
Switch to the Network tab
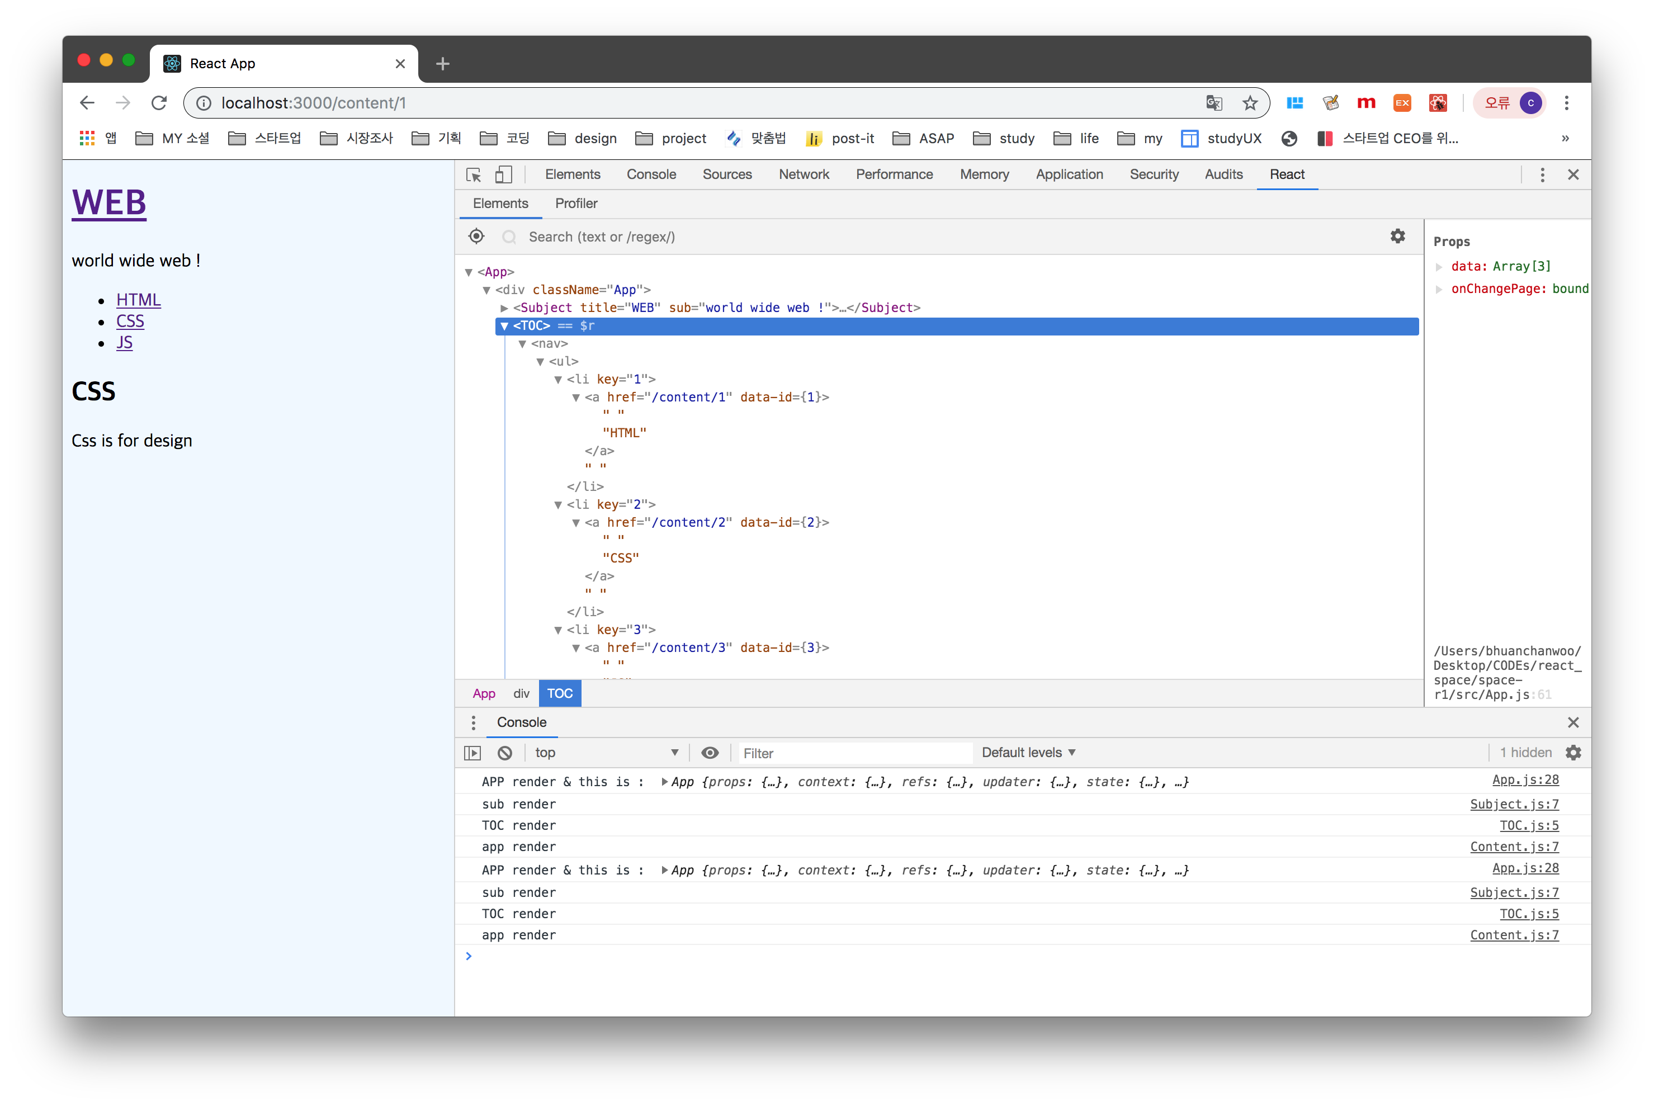click(804, 174)
